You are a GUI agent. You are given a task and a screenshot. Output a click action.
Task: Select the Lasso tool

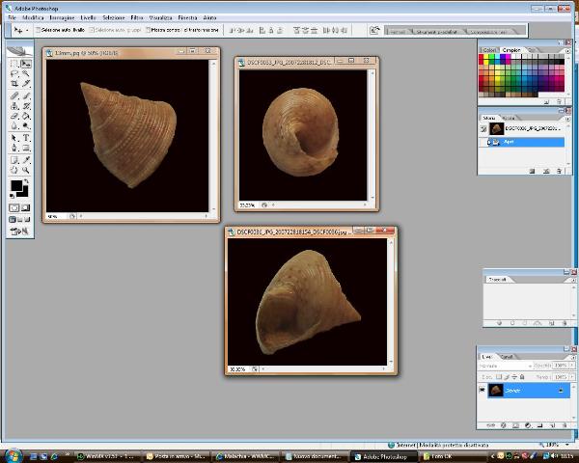point(14,74)
